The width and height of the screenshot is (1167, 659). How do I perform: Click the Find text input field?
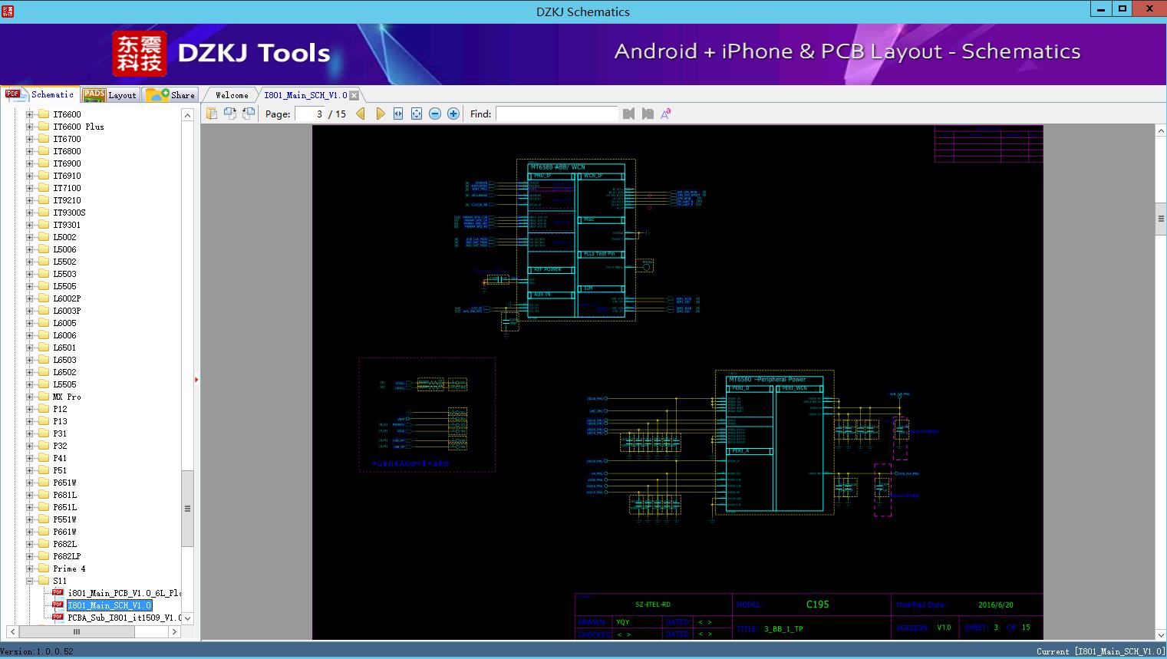click(x=556, y=114)
